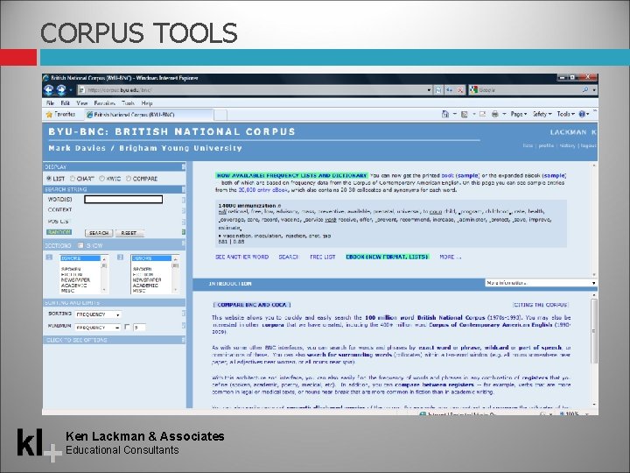Click the Home icon in command bar

pyautogui.click(x=445, y=114)
